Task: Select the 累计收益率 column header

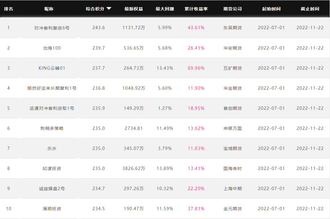Action: (196, 9)
